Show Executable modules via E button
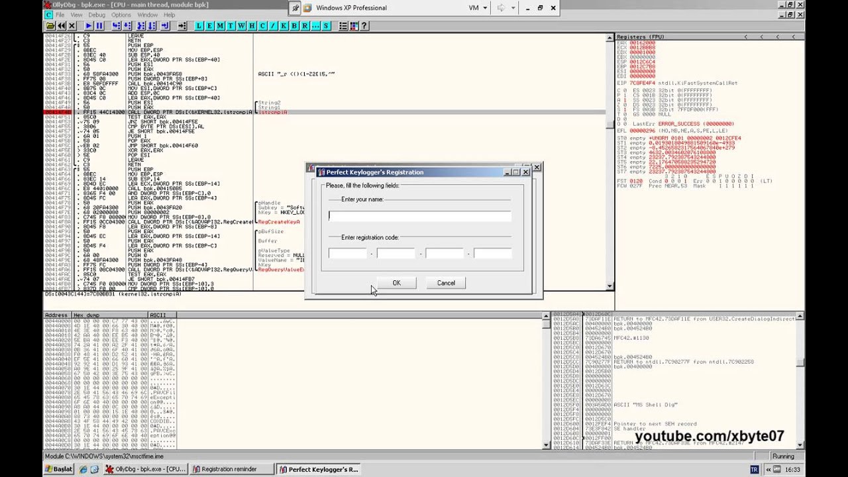The width and height of the screenshot is (848, 477). (209, 26)
